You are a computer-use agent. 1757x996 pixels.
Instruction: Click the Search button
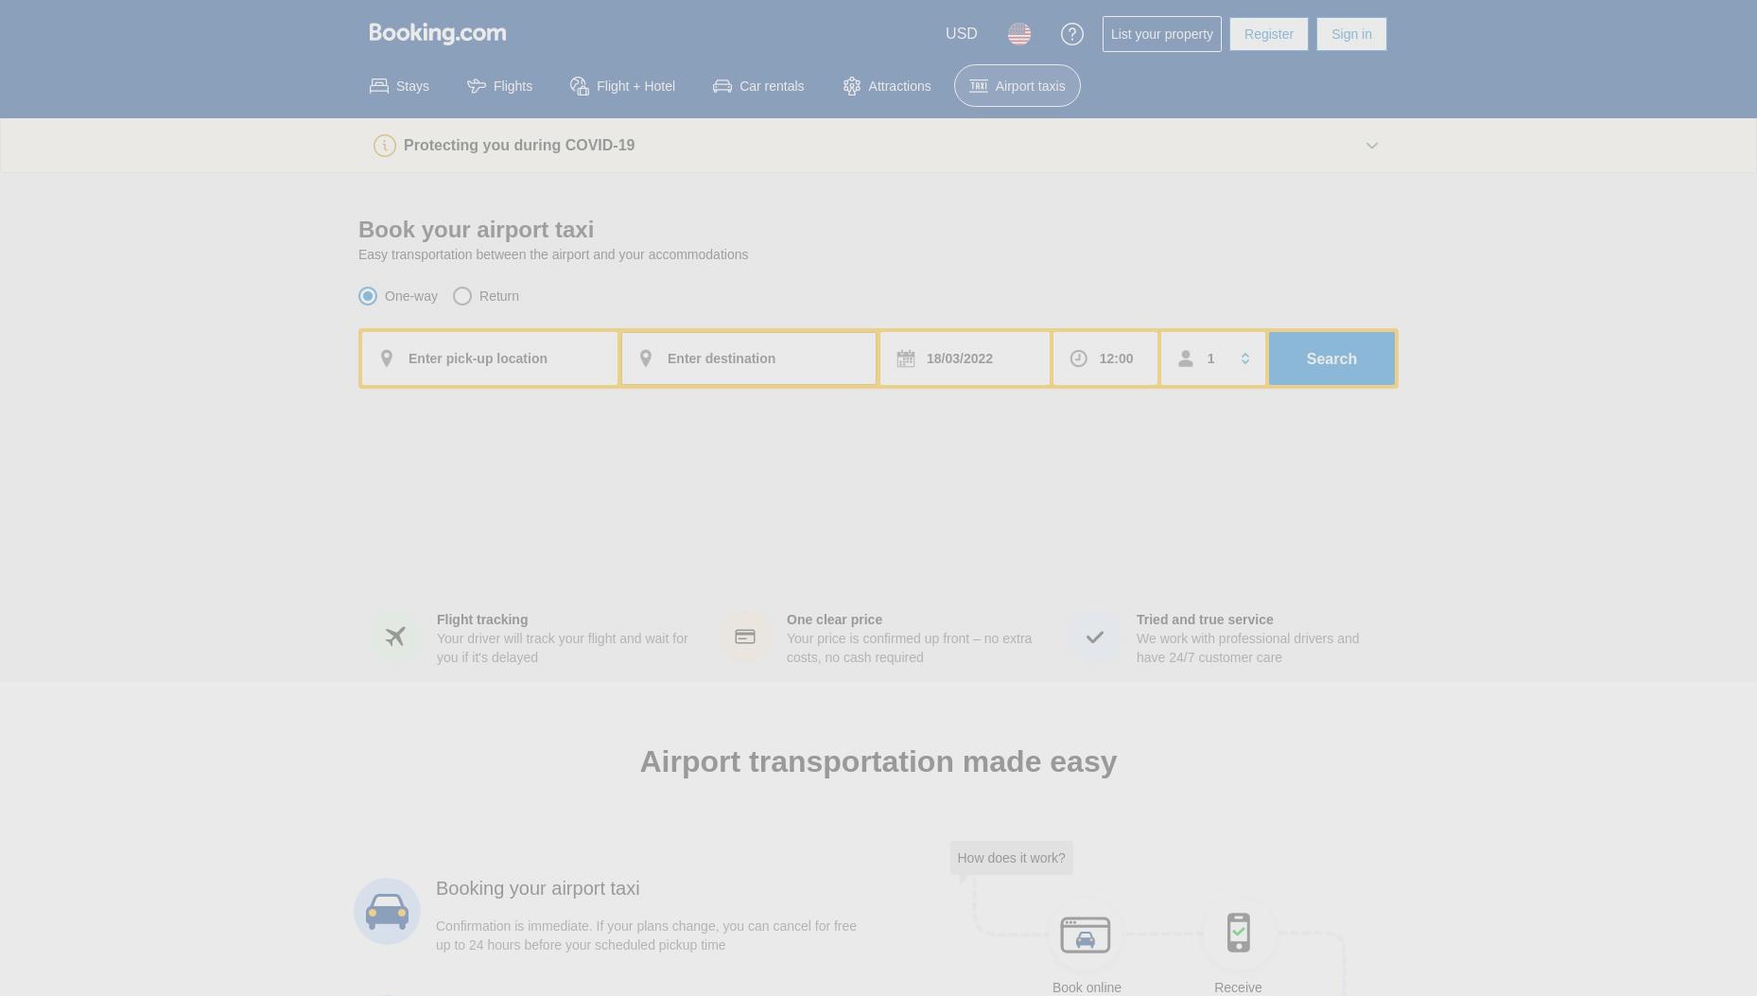1331,358
